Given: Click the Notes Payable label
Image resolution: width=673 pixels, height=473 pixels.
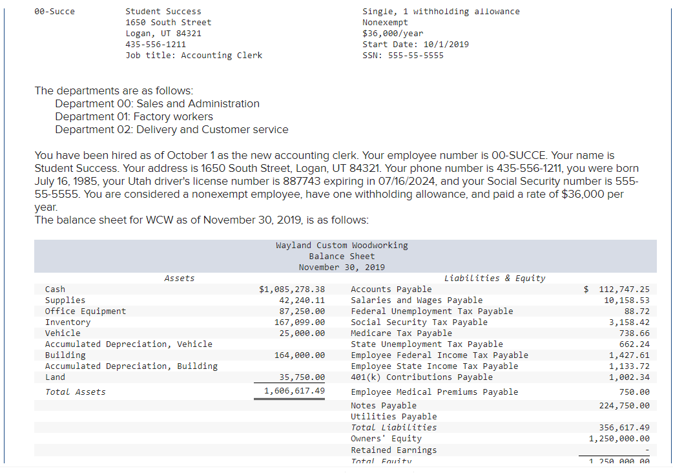Looking at the screenshot, I should pyautogui.click(x=383, y=406).
